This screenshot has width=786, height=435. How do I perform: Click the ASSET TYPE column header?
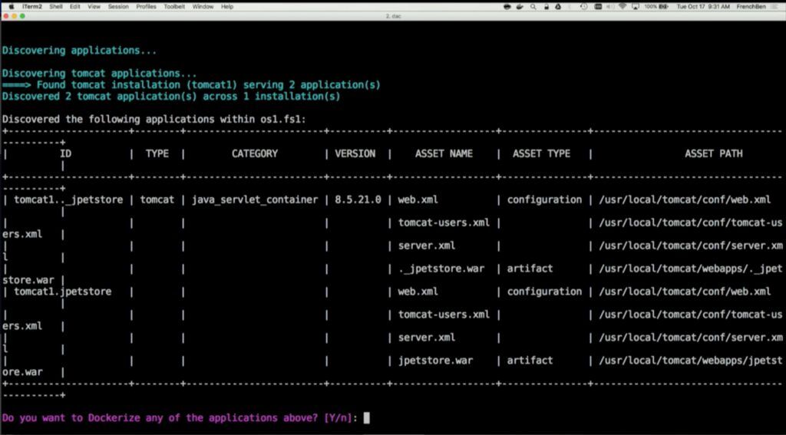point(541,154)
